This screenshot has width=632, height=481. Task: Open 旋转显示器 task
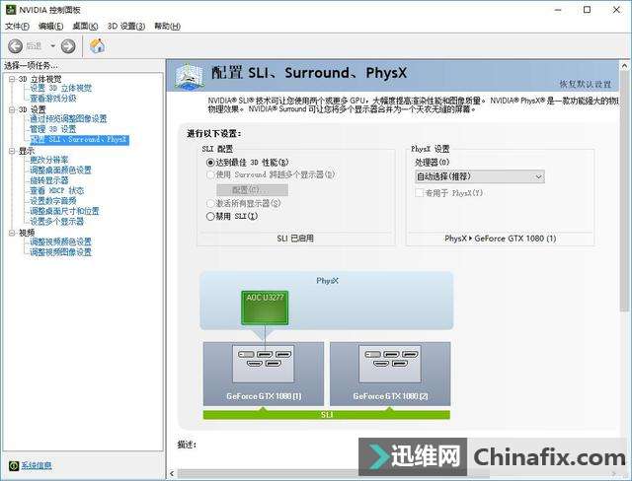pyautogui.click(x=48, y=180)
